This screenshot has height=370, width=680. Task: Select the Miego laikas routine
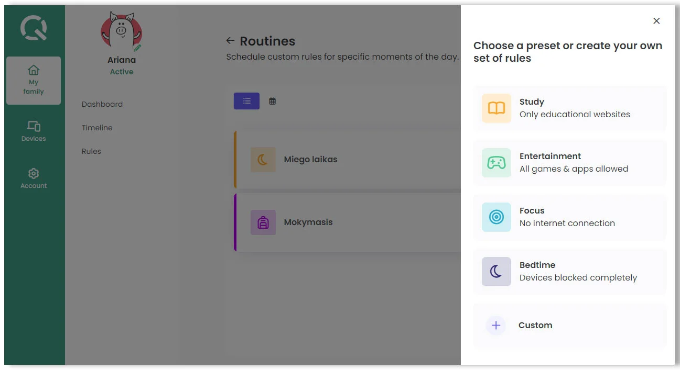[x=310, y=160]
